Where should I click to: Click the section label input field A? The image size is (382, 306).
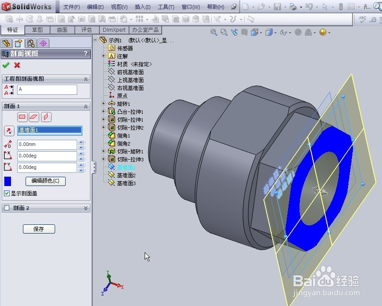(x=47, y=90)
